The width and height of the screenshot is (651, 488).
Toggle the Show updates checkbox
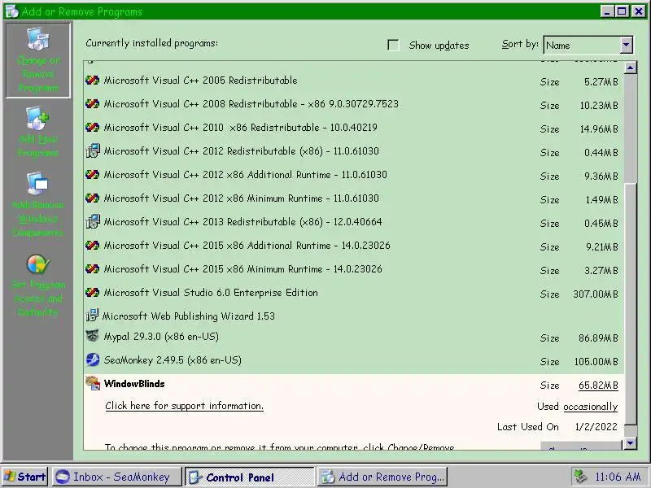point(393,45)
